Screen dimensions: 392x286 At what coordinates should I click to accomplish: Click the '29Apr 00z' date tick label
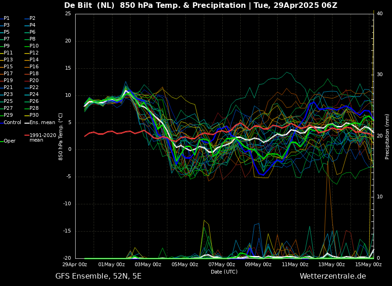75,264
